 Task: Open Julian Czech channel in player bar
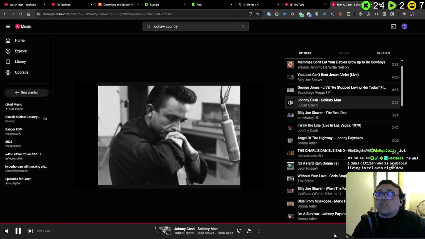184,233
